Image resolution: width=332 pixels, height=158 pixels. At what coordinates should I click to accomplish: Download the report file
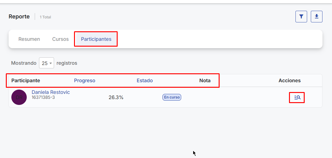316,17
